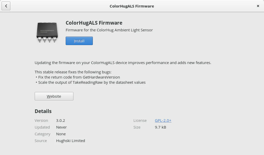The height and width of the screenshot is (155, 264).
Task: Click the ColorHugALS chip icon
Action: 47,32
